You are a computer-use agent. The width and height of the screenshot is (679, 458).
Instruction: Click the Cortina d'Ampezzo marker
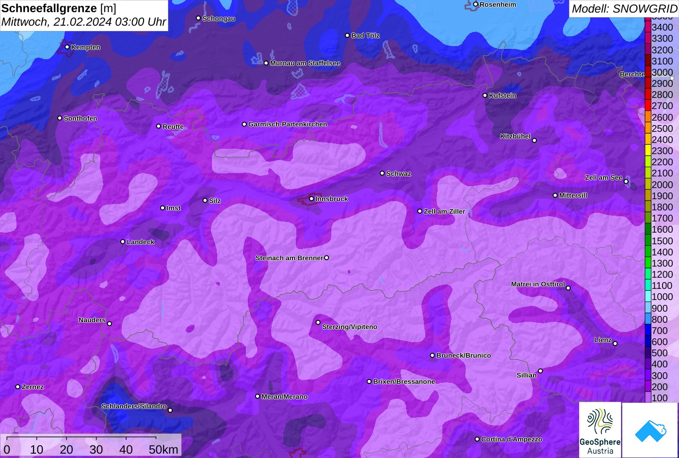(x=477, y=439)
